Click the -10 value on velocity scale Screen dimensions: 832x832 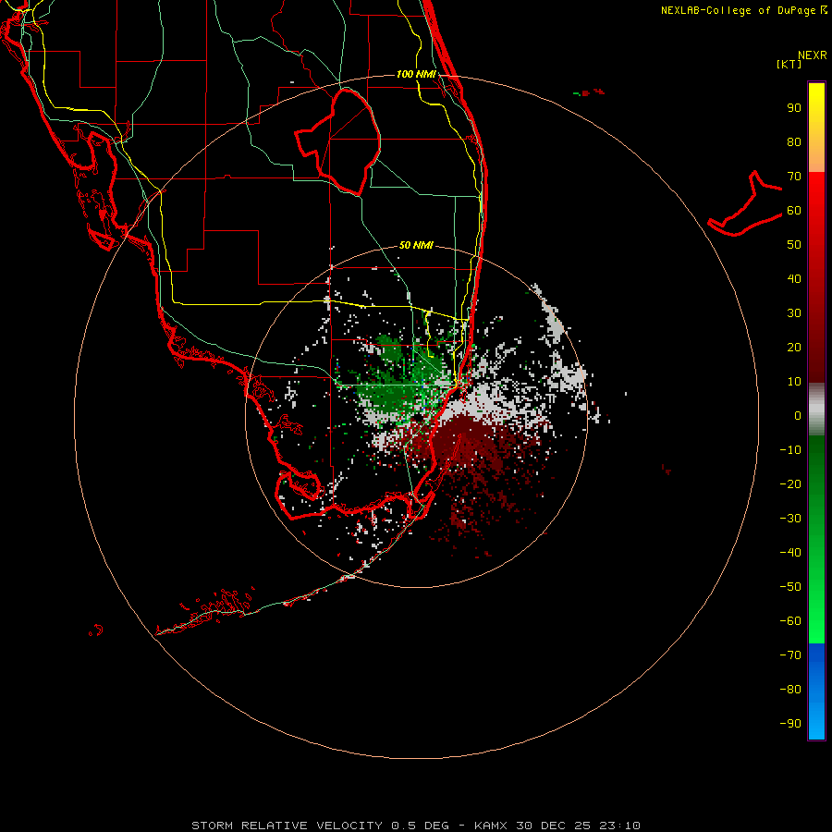[790, 450]
